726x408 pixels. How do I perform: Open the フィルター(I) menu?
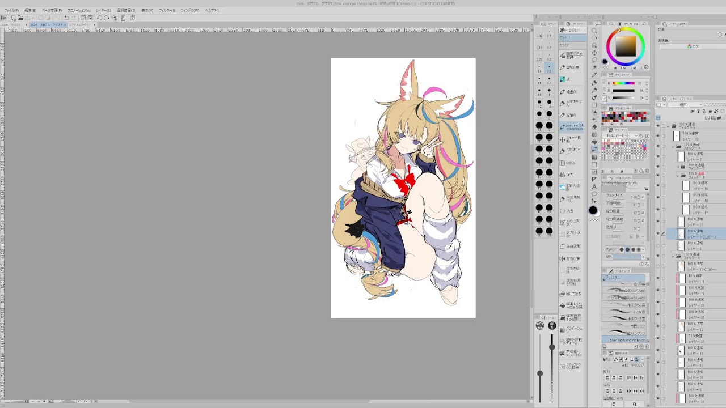167,10
